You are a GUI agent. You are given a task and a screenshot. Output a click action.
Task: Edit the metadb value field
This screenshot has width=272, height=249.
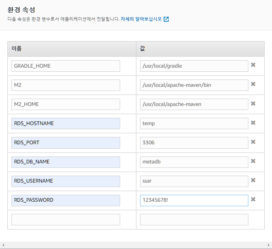(194, 162)
